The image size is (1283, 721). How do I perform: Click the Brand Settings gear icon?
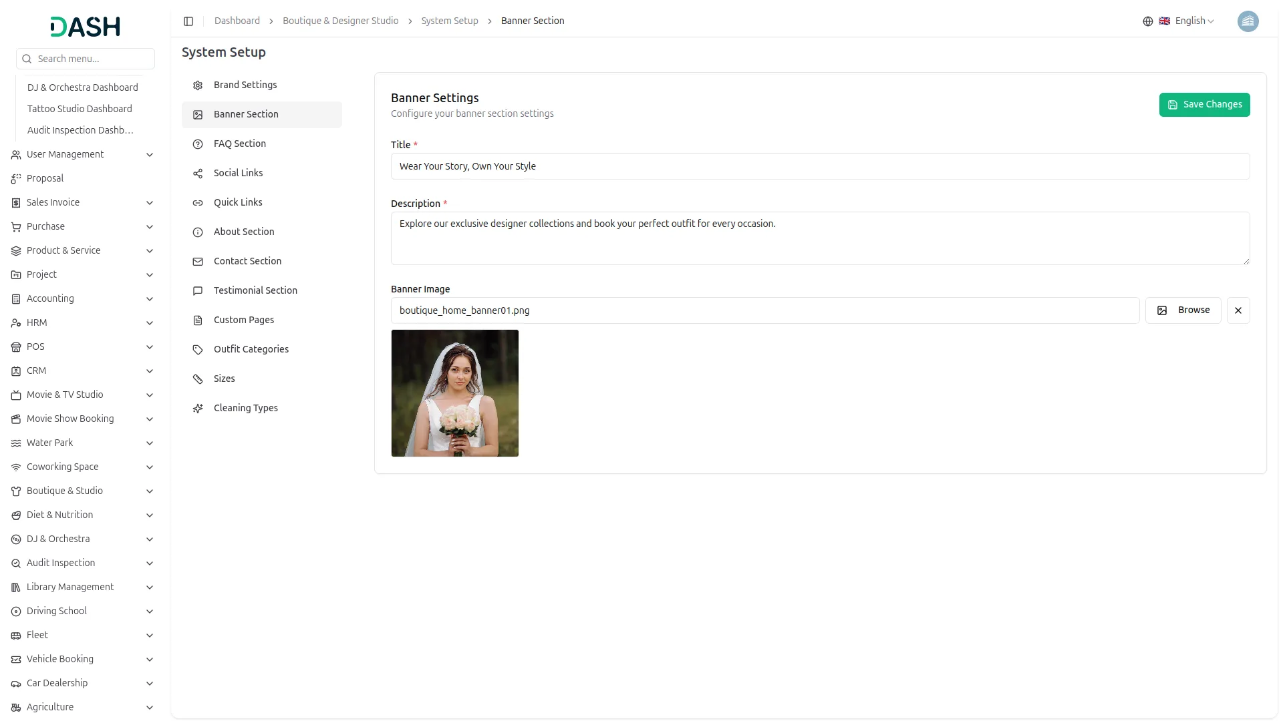tap(198, 85)
